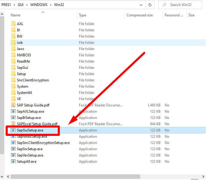Open the chevron after GUI breadcrumb

pyautogui.click(x=27, y=5)
